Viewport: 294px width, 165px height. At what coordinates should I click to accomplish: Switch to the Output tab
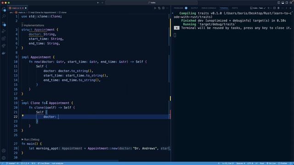(x=194, y=8)
